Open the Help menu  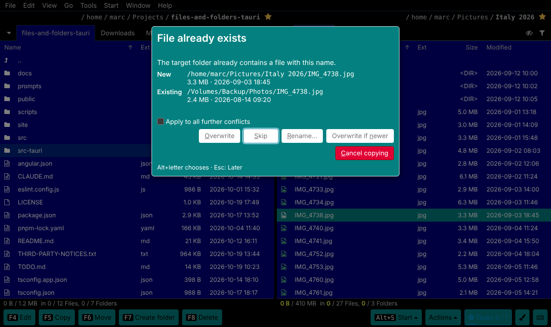[x=165, y=6]
